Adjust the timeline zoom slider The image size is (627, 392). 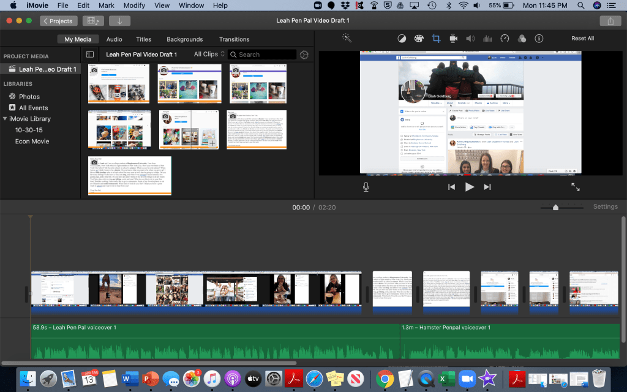tap(555, 207)
